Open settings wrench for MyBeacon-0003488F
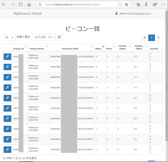Viewport: 168px width, 162px height. point(7,88)
